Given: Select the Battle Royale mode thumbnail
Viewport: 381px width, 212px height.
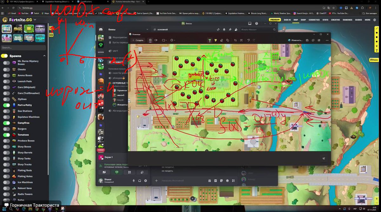Looking at the screenshot, I should [7, 29].
